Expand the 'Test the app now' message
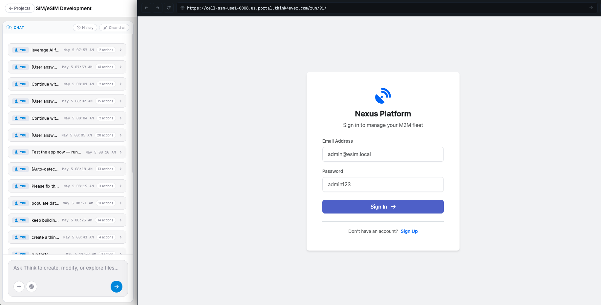The image size is (601, 305). pyautogui.click(x=67, y=152)
